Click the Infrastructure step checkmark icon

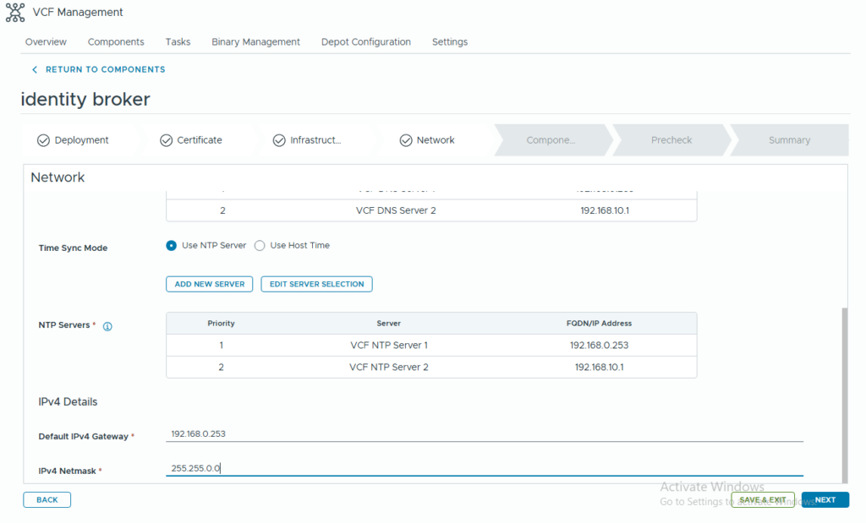pyautogui.click(x=279, y=140)
